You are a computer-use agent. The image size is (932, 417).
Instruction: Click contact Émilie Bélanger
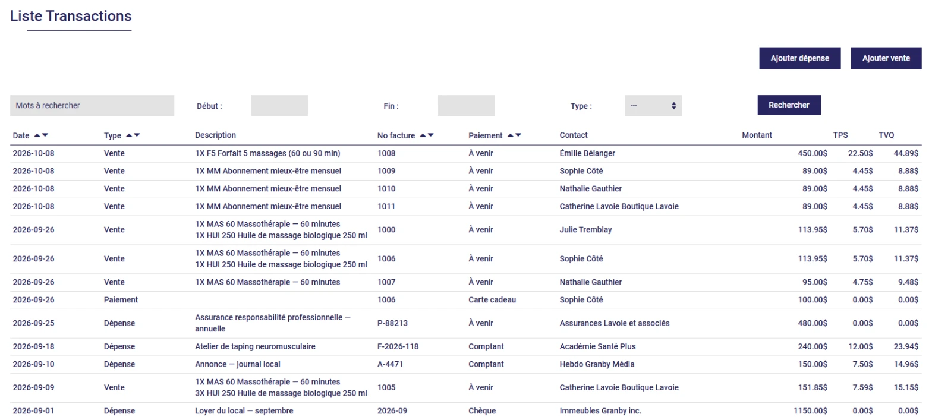click(587, 153)
